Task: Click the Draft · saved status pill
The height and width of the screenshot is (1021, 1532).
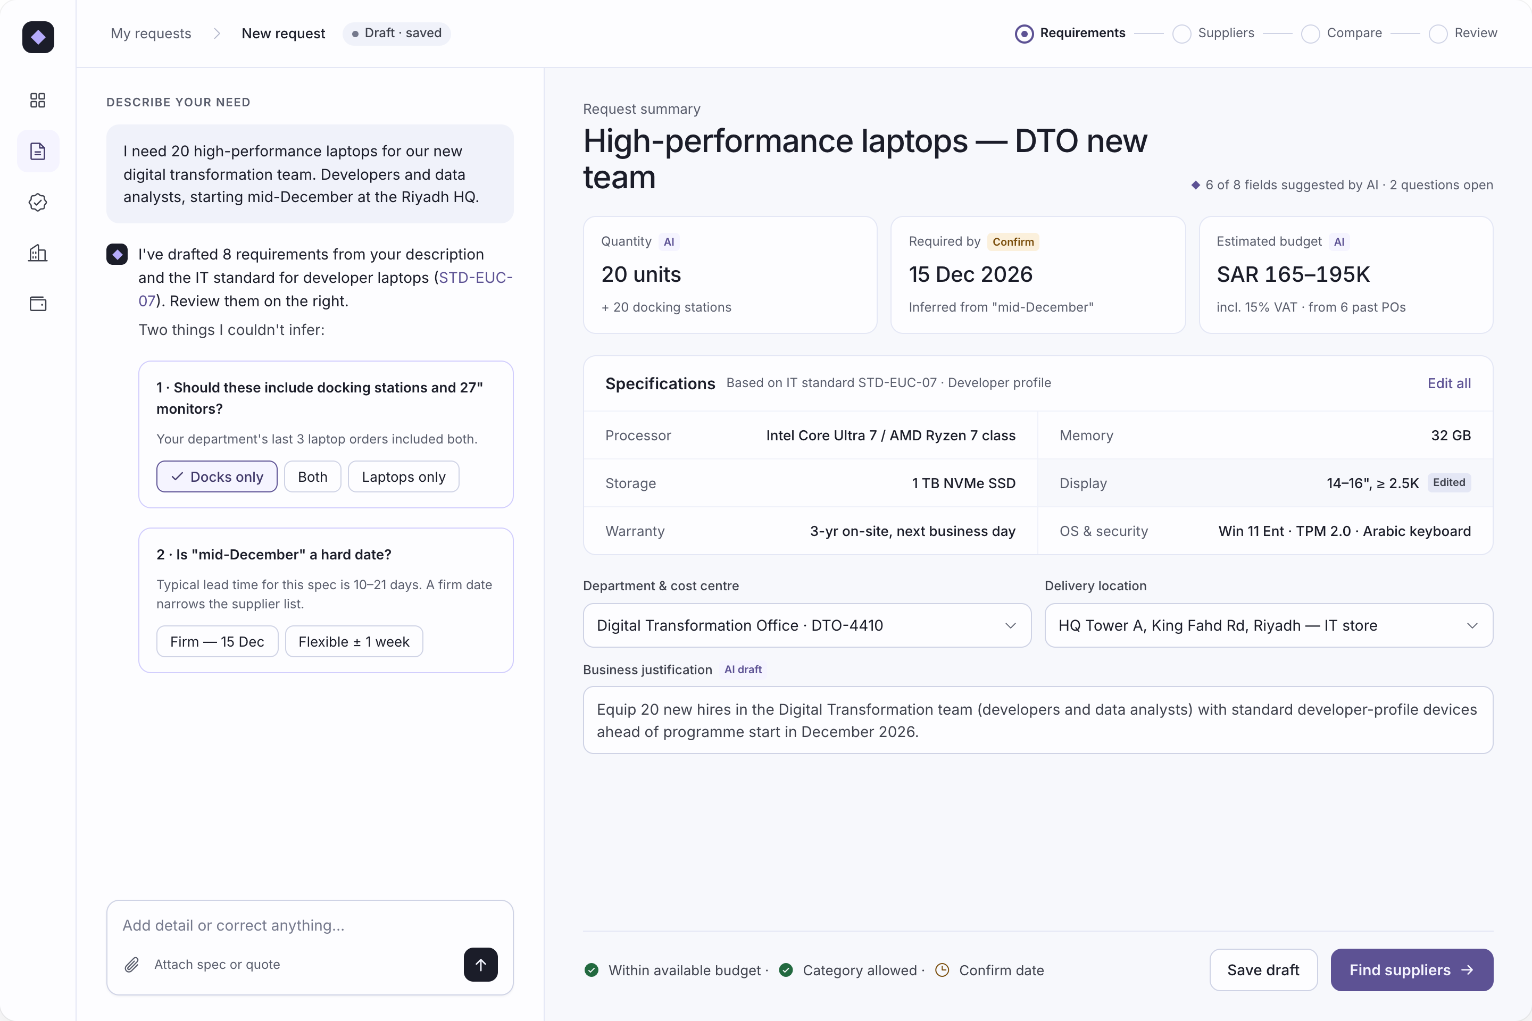Action: (397, 33)
